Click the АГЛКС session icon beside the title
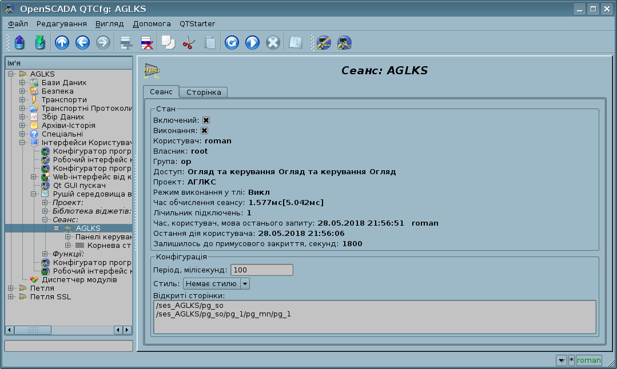The height and width of the screenshot is (369, 617). (x=152, y=70)
